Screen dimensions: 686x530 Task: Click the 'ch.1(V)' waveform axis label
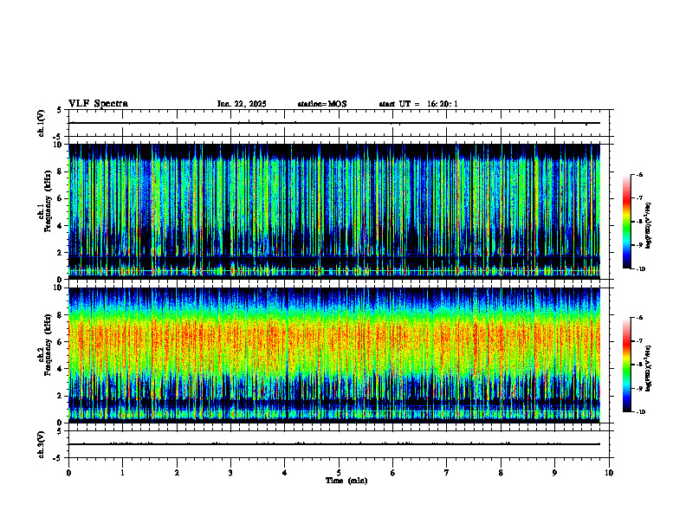pos(42,123)
